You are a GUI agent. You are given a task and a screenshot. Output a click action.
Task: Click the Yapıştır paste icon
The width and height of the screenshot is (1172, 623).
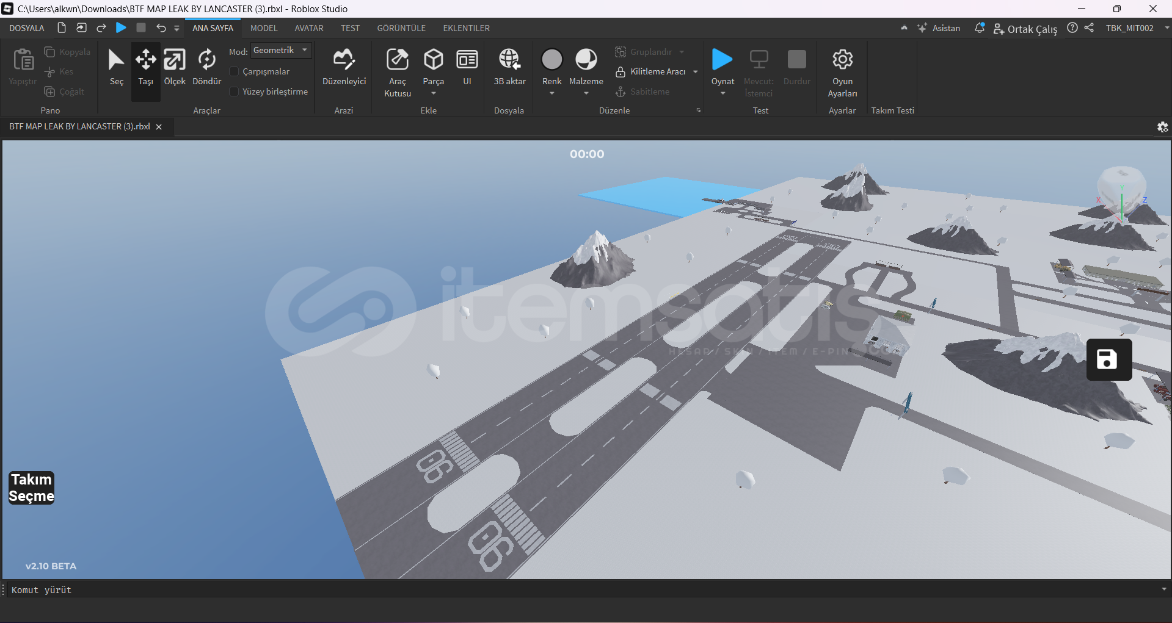tap(23, 67)
